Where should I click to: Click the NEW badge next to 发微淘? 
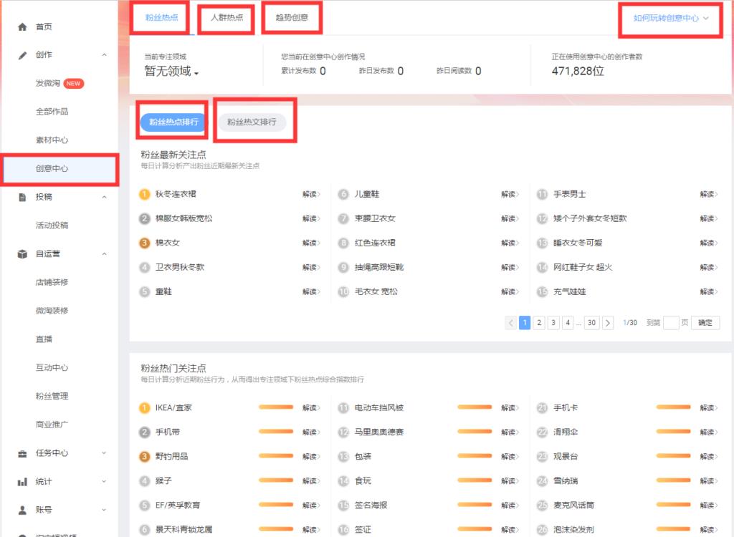tap(74, 84)
